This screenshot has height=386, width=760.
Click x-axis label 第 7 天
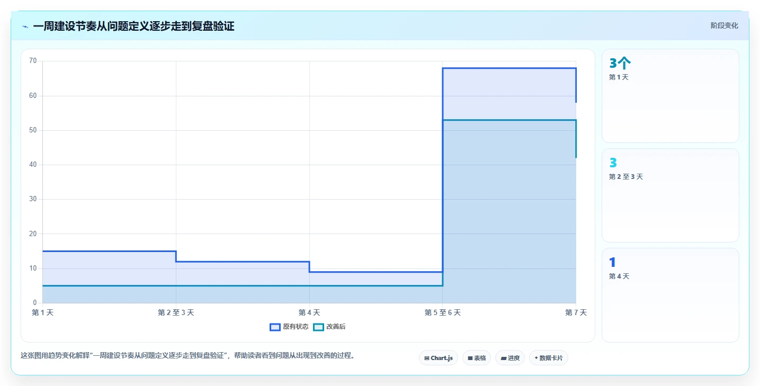[576, 313]
